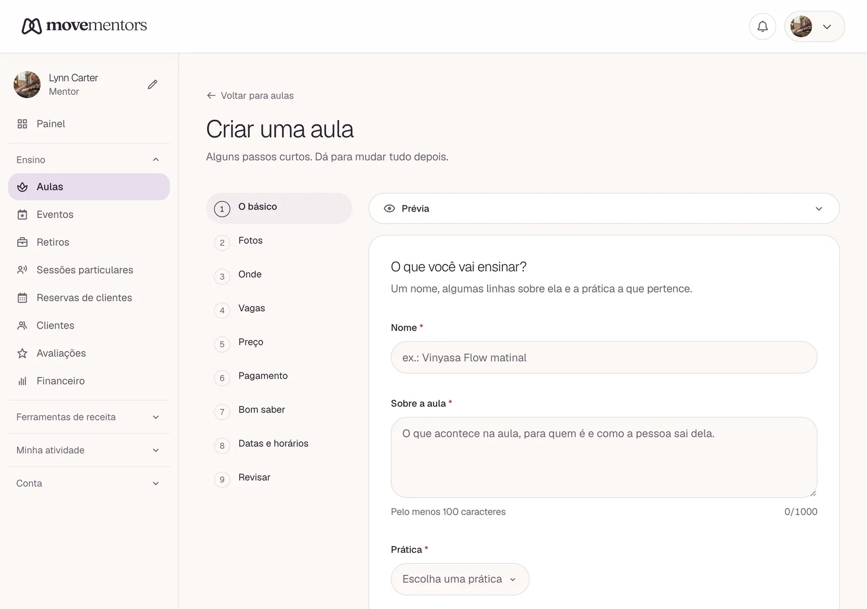Screen dimensions: 867x609
Task: Click the movementors logo
Action: [85, 25]
